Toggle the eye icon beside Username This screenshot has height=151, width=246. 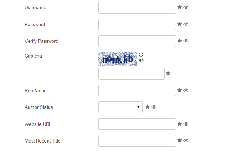pyautogui.click(x=186, y=7)
